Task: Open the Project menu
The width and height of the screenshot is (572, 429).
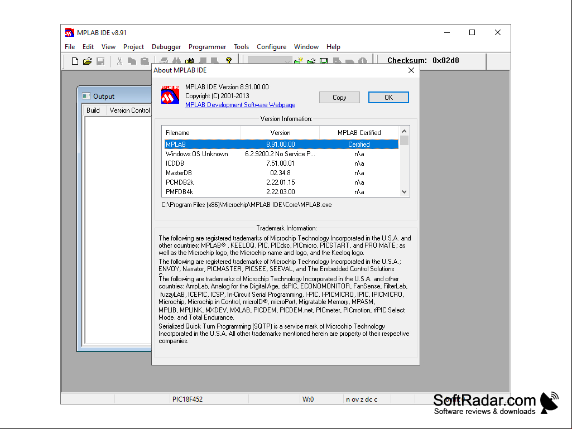Action: (133, 47)
